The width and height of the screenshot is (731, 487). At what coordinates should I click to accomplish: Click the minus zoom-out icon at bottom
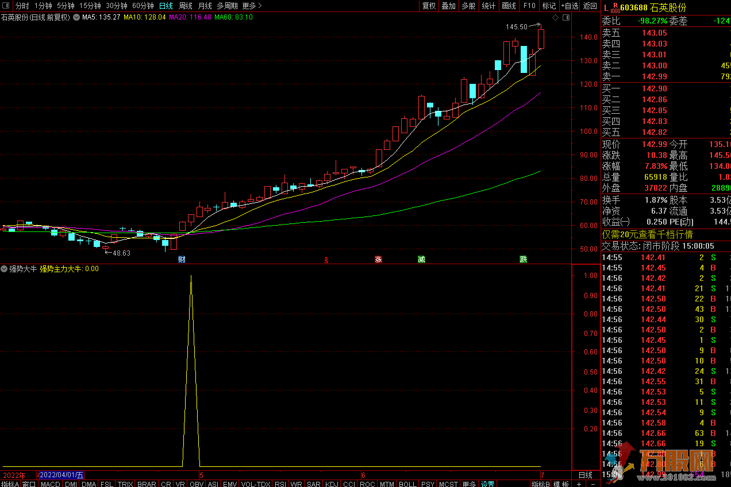click(x=593, y=484)
